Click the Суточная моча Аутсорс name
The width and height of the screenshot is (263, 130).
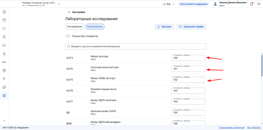click(x=105, y=67)
